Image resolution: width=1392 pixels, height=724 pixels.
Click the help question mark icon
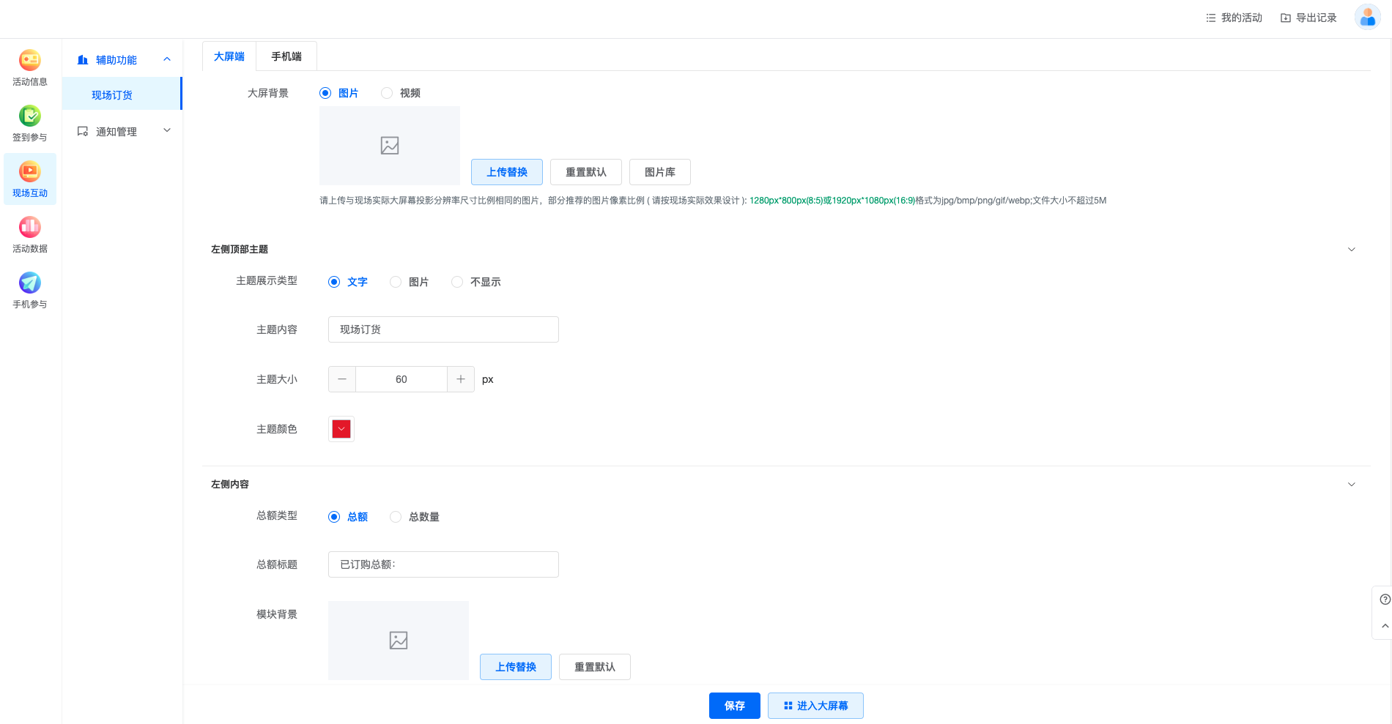[1385, 600]
